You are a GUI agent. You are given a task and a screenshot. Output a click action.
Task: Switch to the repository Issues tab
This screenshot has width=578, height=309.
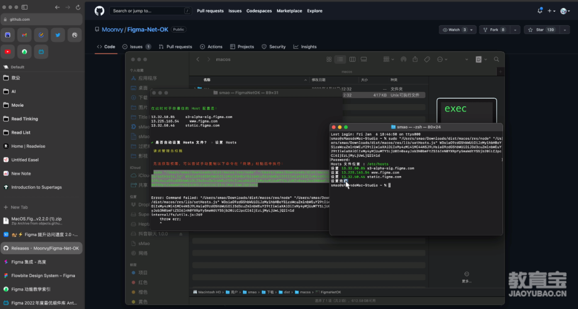click(x=136, y=46)
